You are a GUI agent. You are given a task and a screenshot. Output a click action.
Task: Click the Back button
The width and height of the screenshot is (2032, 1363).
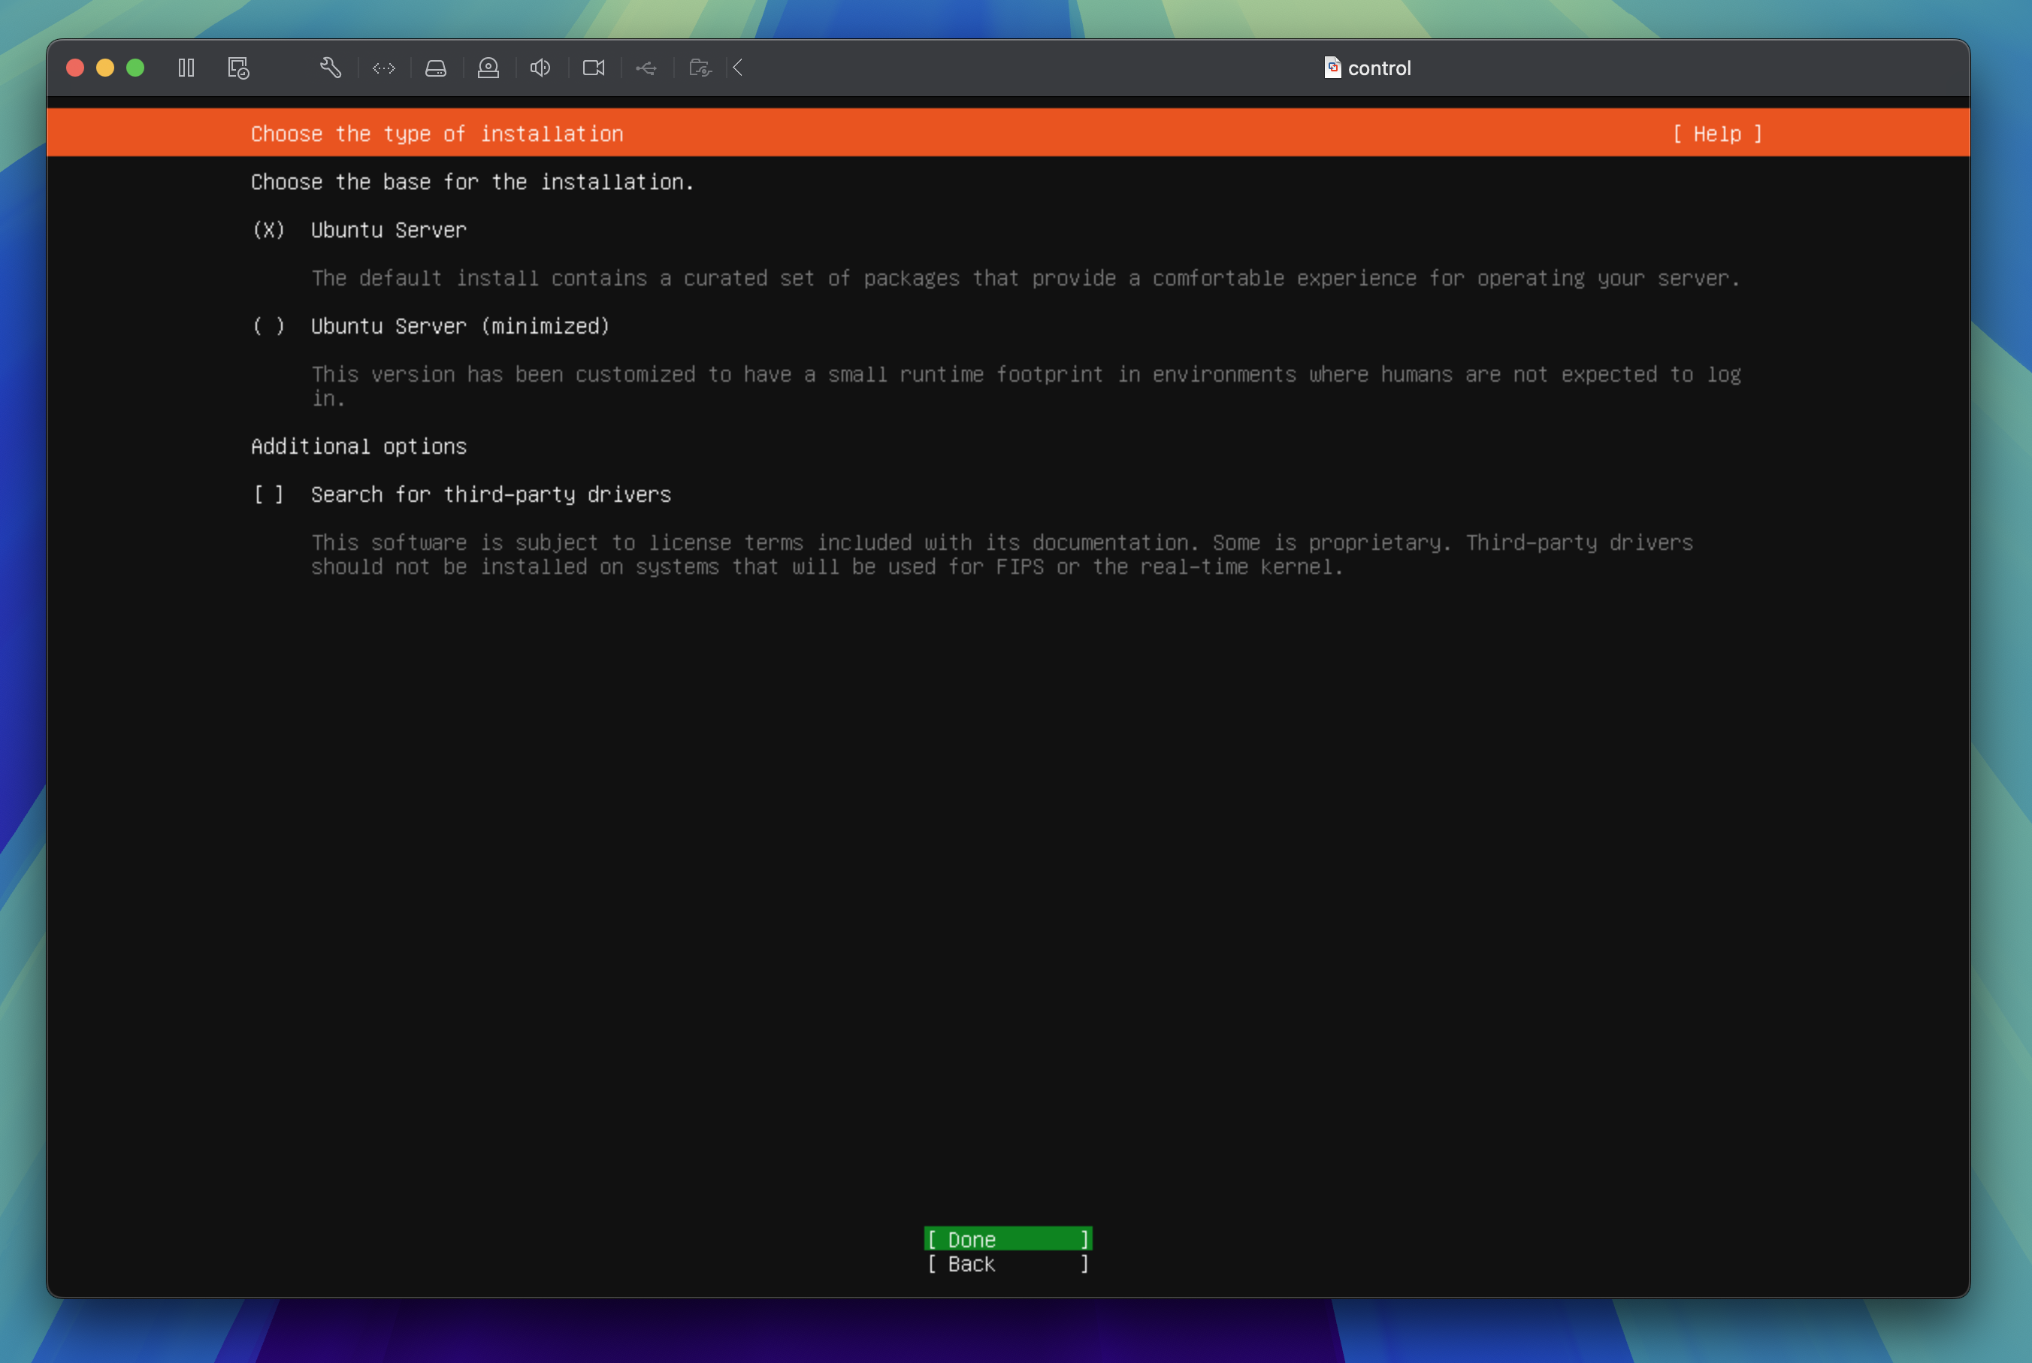(1007, 1265)
